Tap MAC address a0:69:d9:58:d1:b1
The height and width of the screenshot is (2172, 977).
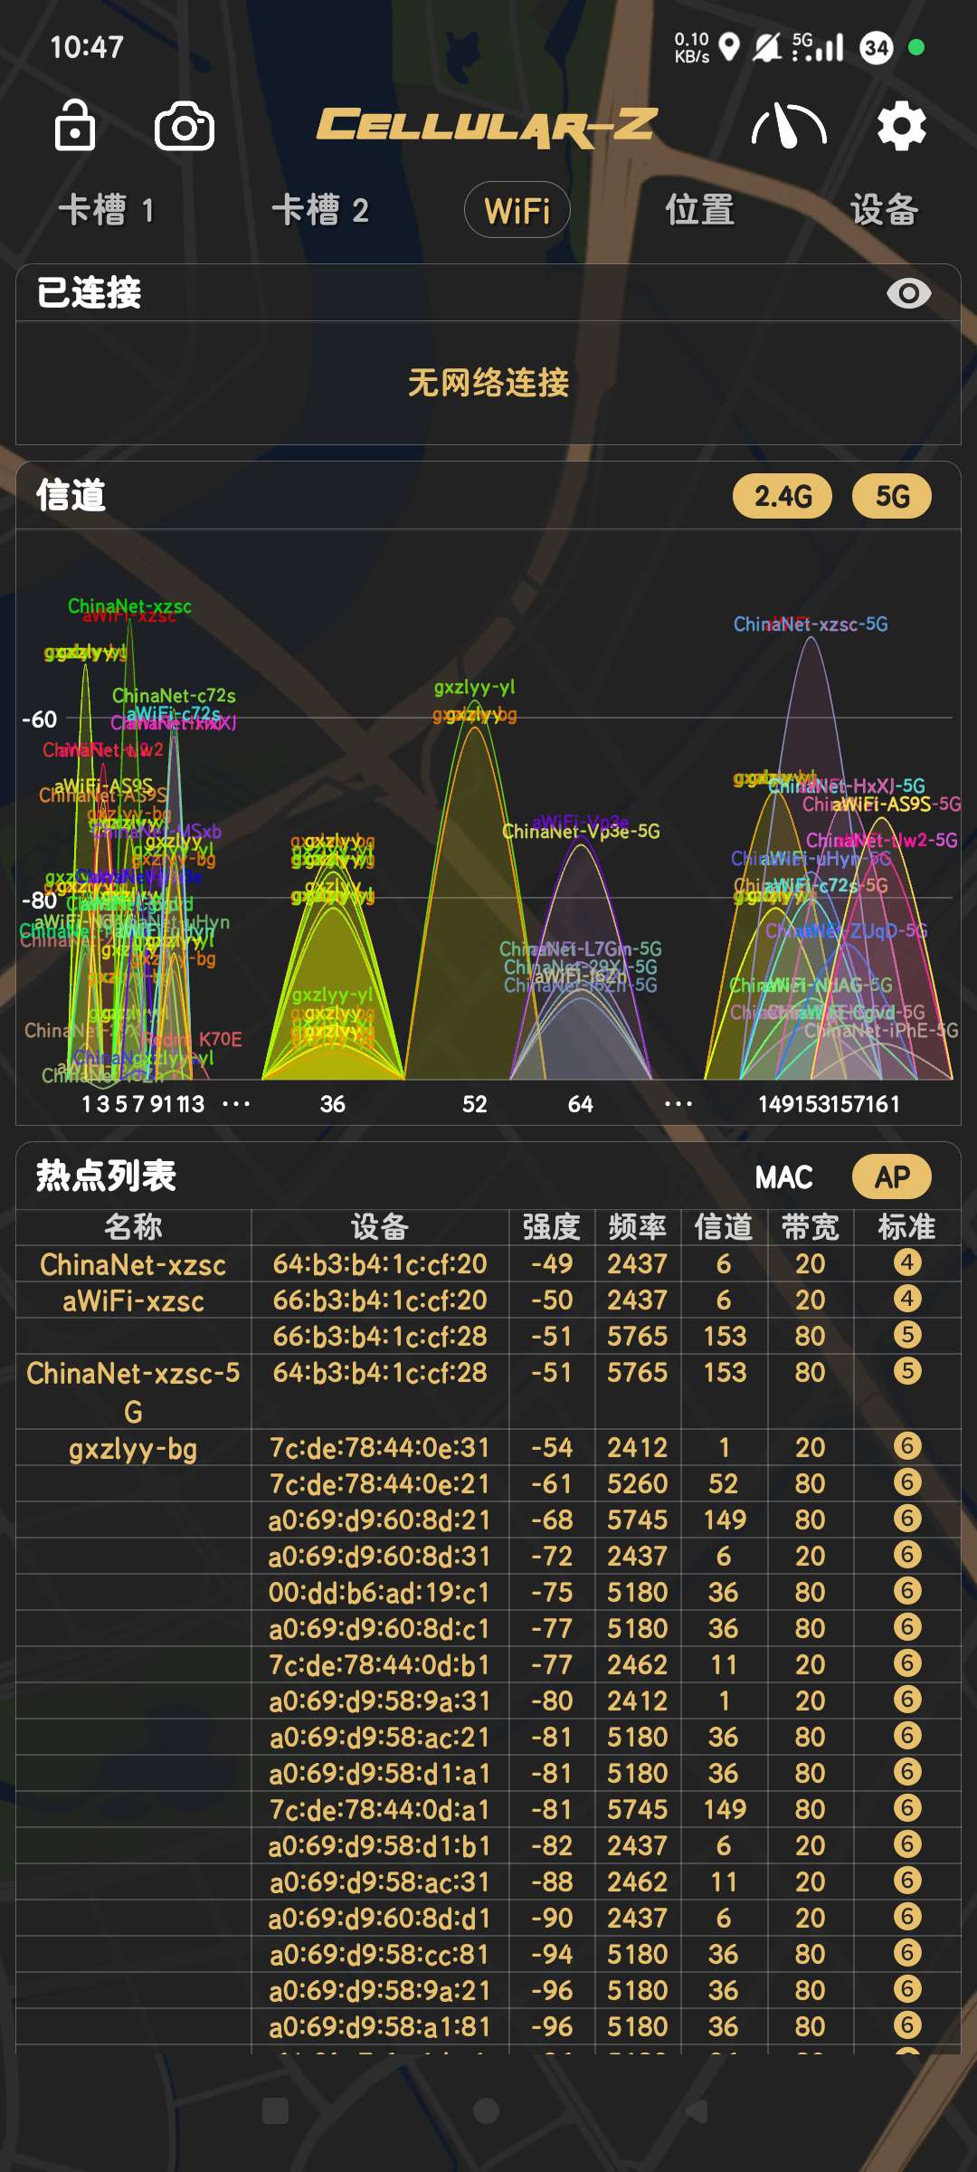click(380, 1846)
